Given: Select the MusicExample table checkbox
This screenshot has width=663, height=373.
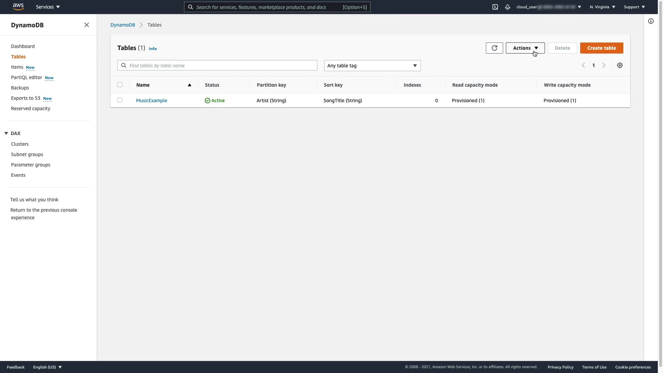Looking at the screenshot, I should (120, 101).
